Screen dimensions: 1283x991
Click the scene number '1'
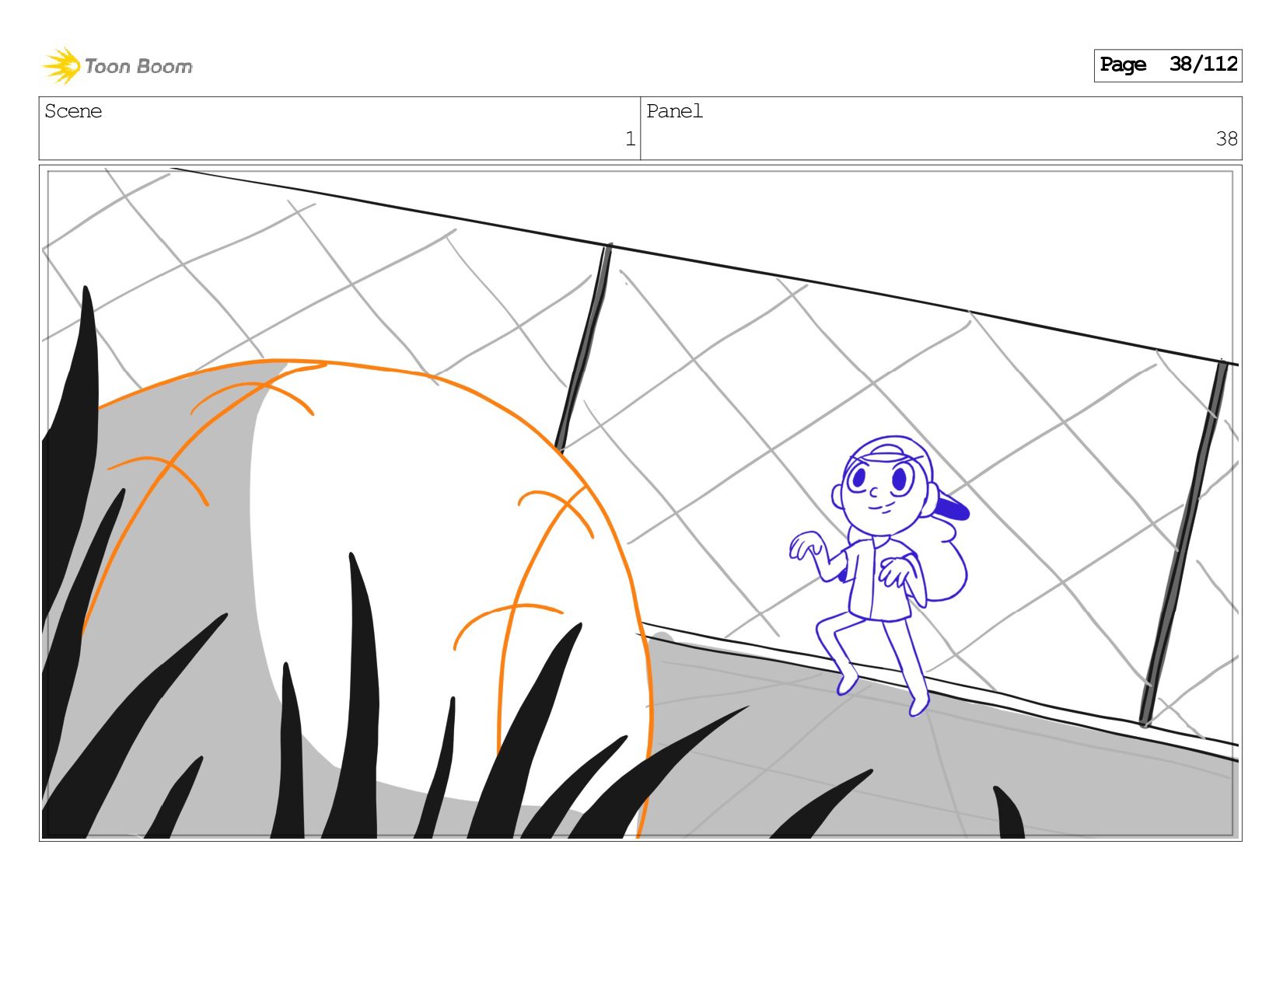[630, 139]
